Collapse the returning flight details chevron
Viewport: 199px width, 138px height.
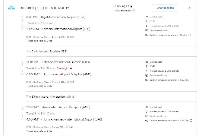click(x=189, y=8)
